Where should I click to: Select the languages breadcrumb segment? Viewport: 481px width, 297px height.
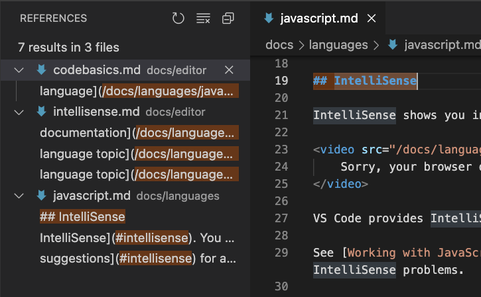[x=337, y=45]
